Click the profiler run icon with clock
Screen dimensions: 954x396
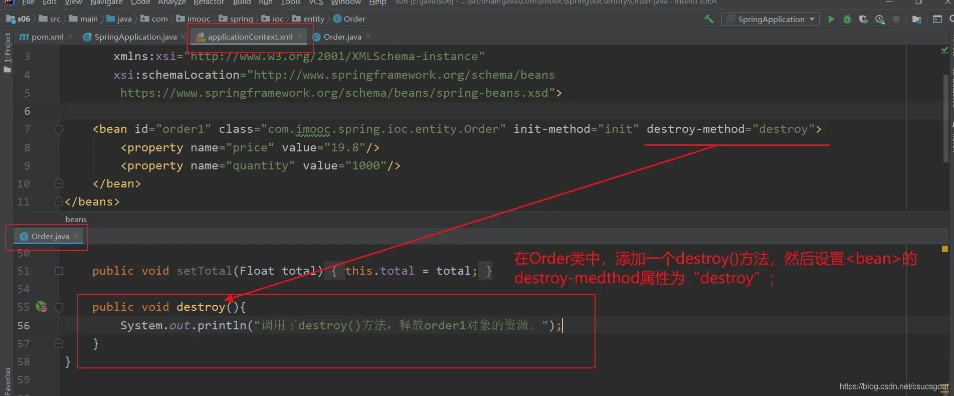[880, 19]
